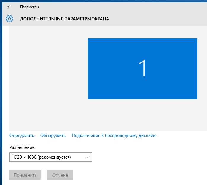Viewport: 207px width, 185px height.
Task: Open Подключение к беспроводному дисплею link
Action: pos(114,136)
